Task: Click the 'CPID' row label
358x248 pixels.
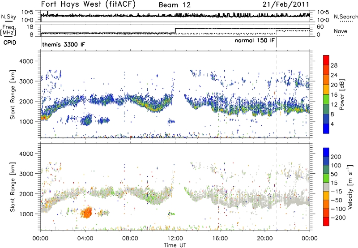Action: coord(10,43)
